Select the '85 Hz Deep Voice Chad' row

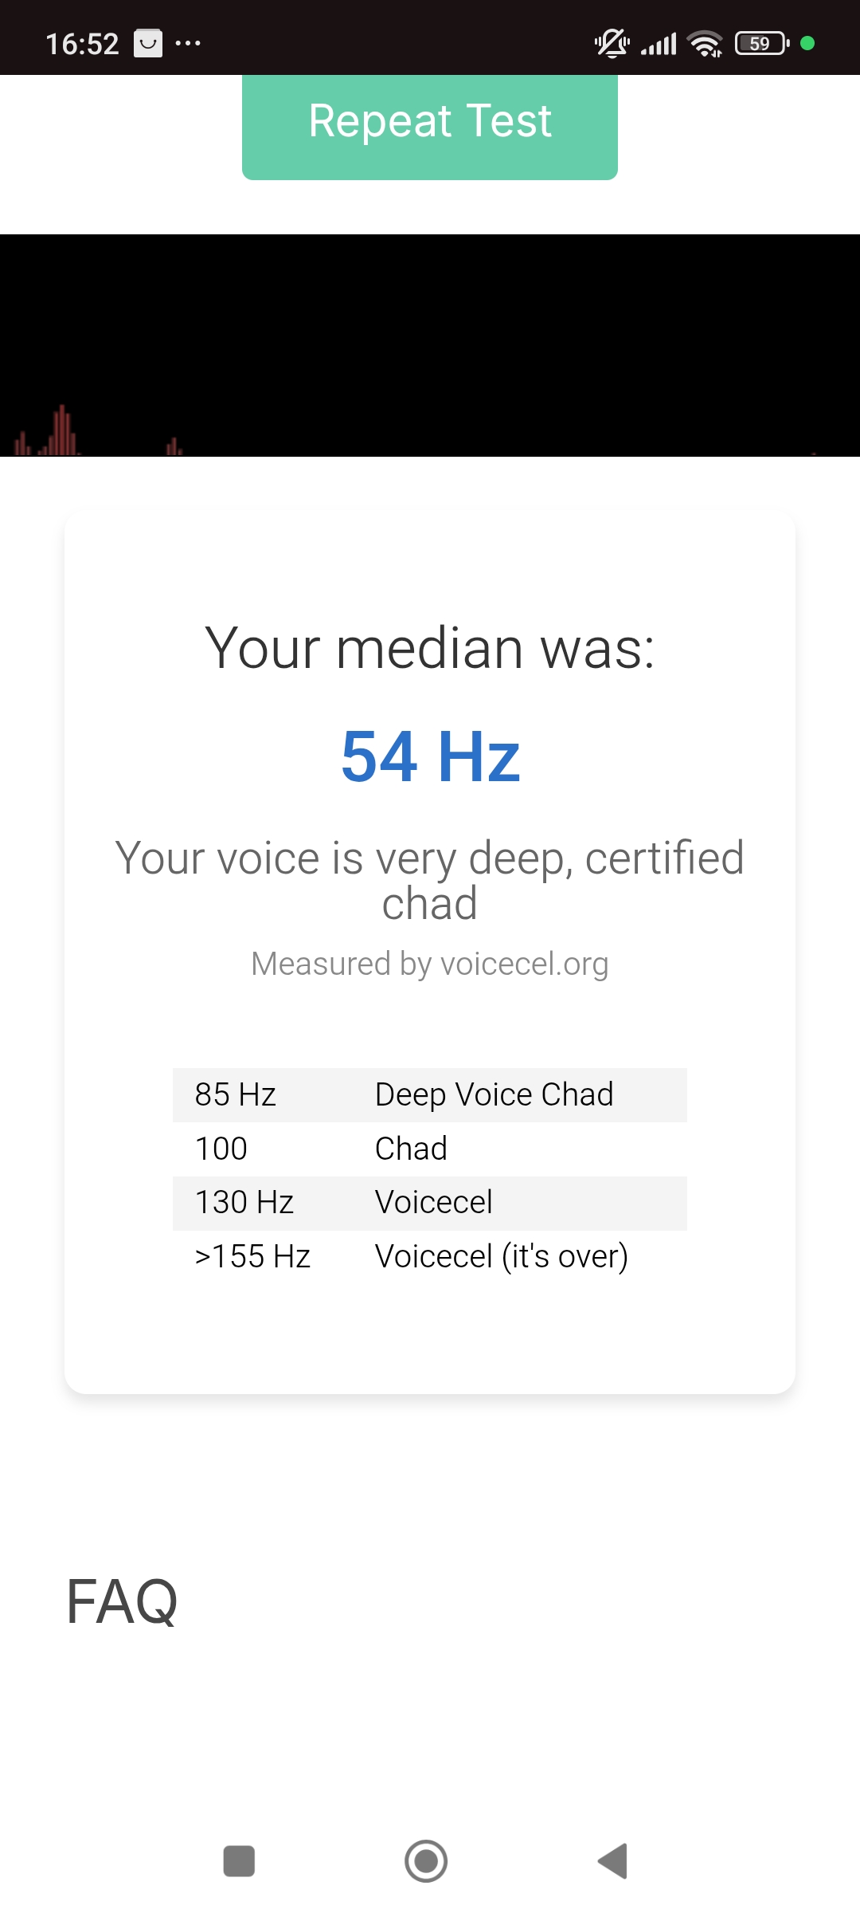[430, 1095]
